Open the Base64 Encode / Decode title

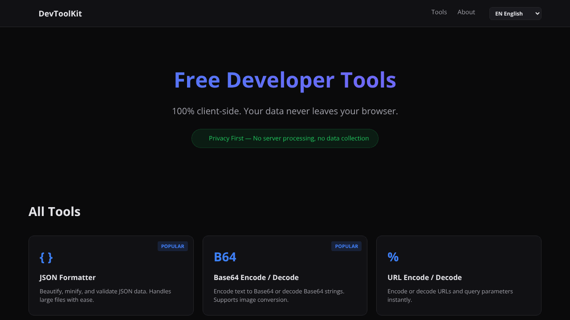[256, 277]
